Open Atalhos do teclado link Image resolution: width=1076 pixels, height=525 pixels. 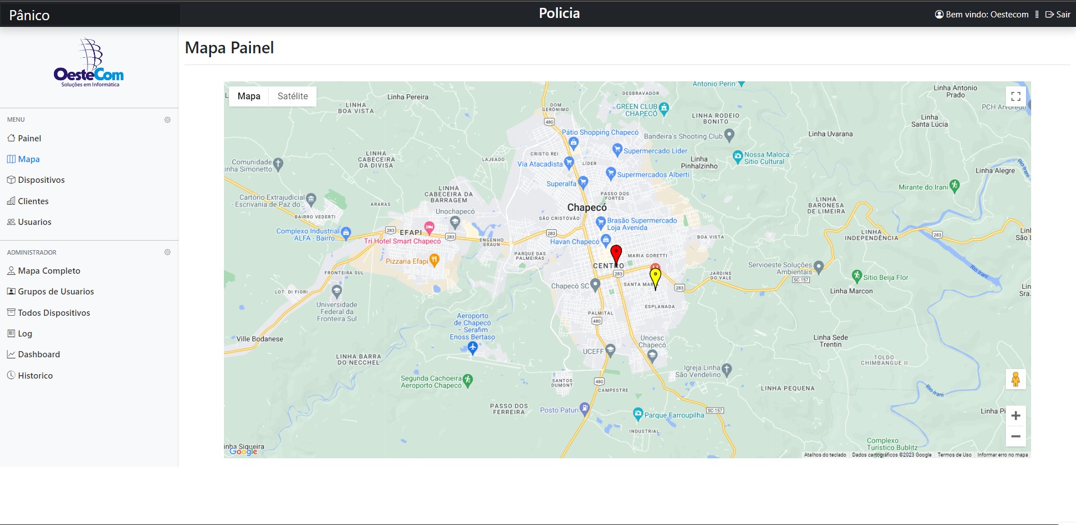click(825, 455)
